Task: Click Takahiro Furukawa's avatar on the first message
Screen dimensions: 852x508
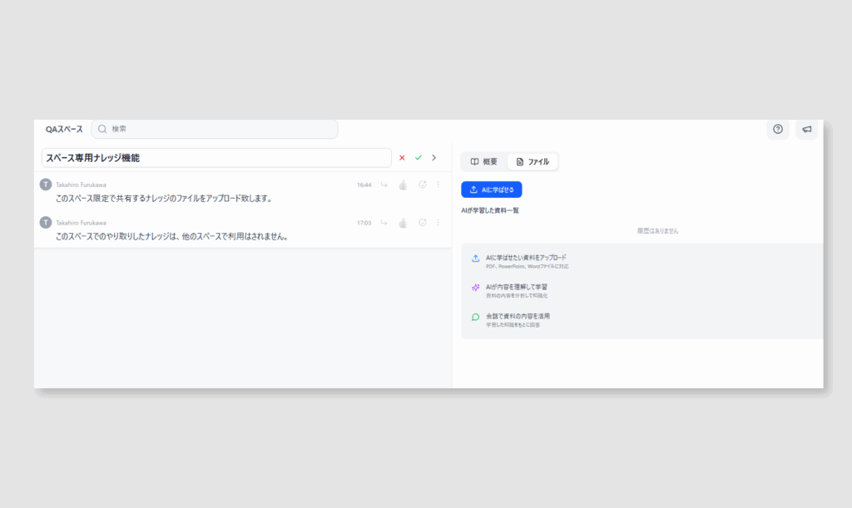Action: 46,185
